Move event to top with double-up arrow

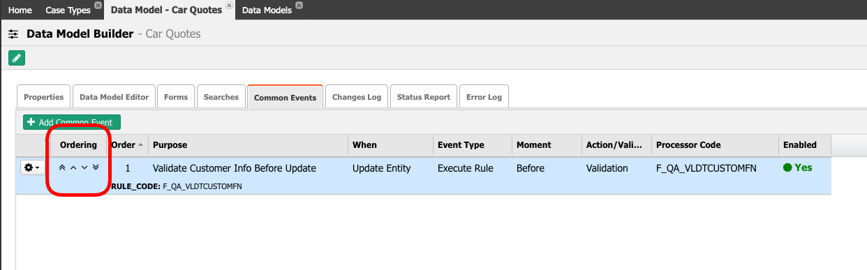(x=62, y=168)
